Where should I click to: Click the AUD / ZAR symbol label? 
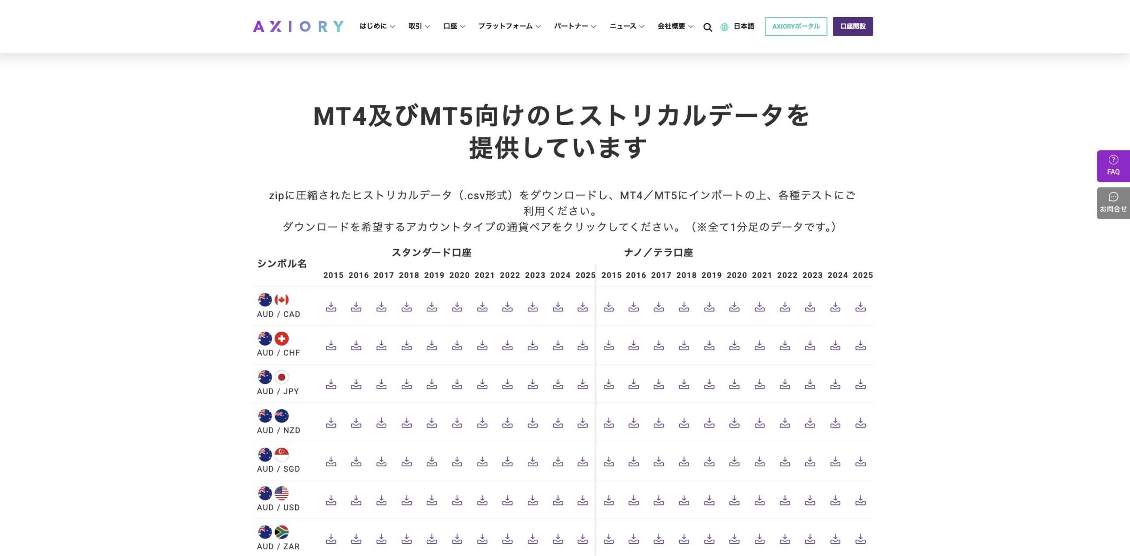click(x=279, y=546)
